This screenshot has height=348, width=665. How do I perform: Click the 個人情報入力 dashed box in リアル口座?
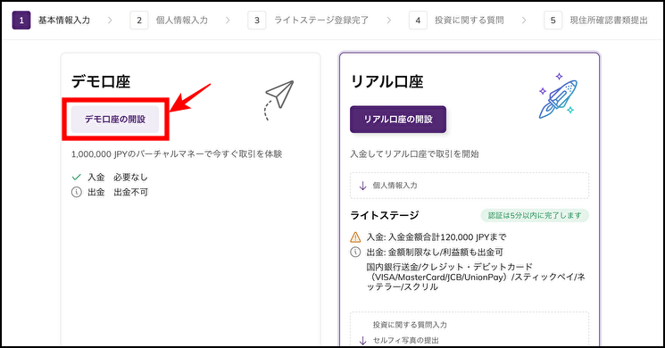click(470, 186)
